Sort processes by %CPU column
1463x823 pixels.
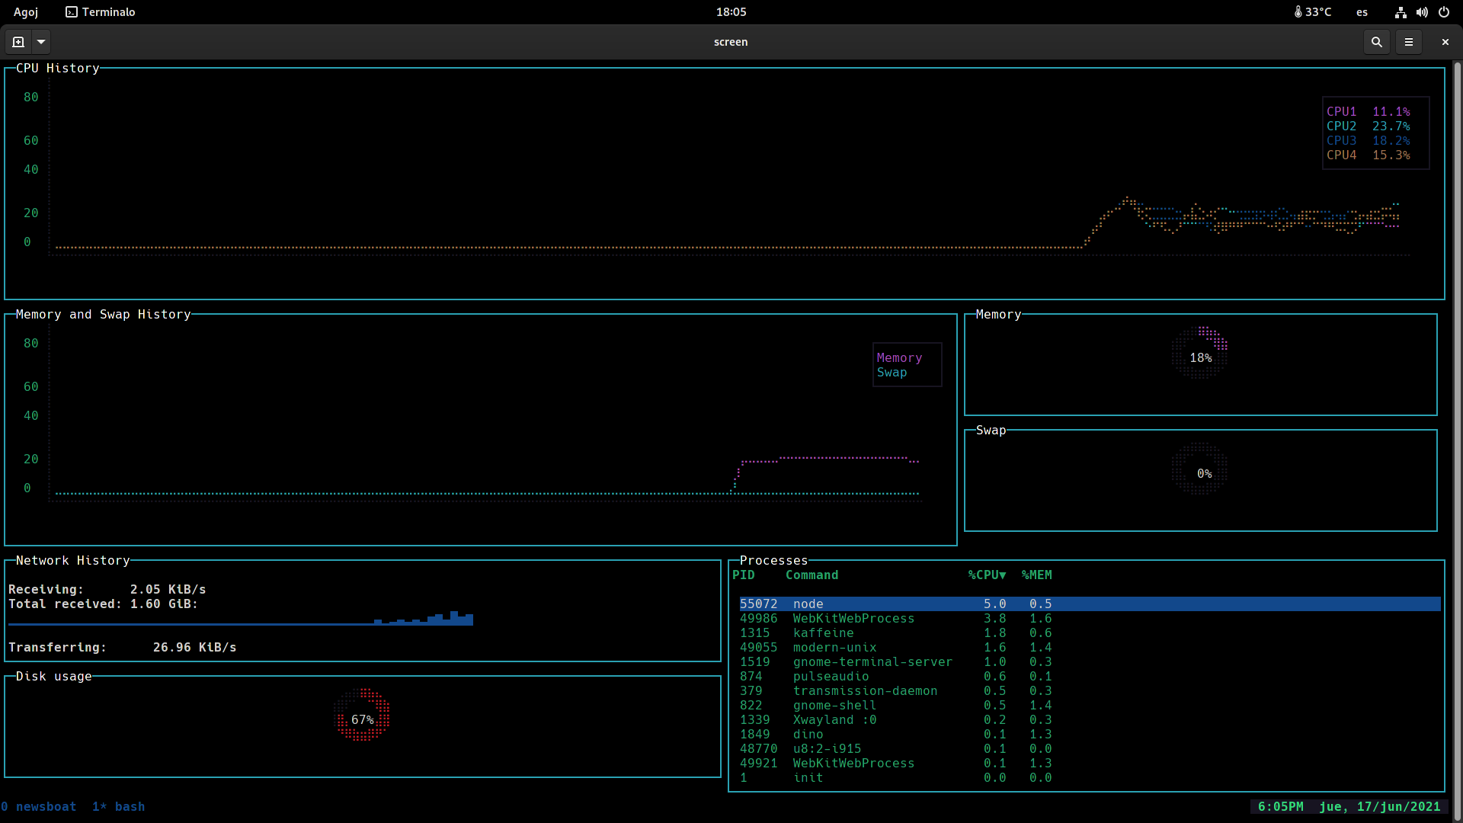tap(987, 575)
